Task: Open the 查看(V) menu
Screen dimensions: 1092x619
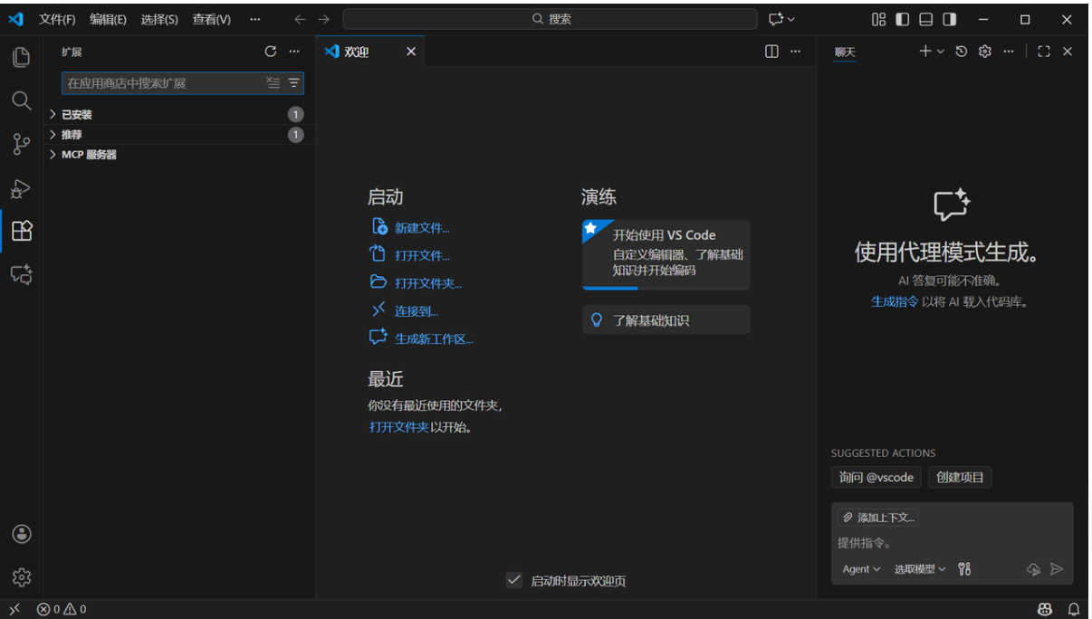Action: tap(212, 19)
